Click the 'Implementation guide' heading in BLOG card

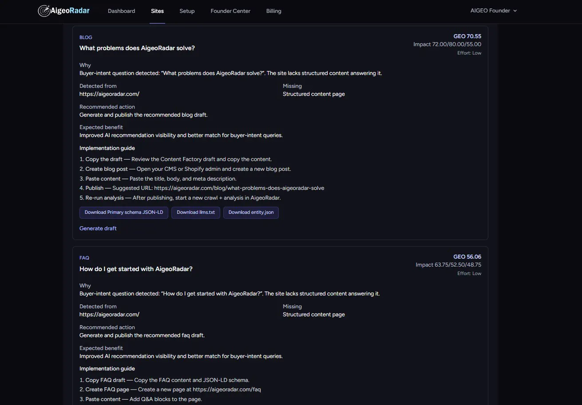pyautogui.click(x=107, y=148)
